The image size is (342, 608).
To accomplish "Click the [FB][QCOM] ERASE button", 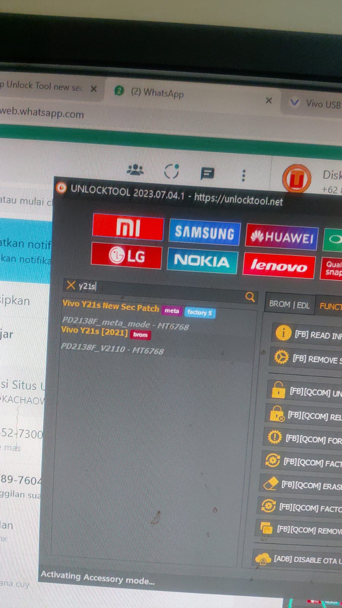I will click(x=300, y=484).
